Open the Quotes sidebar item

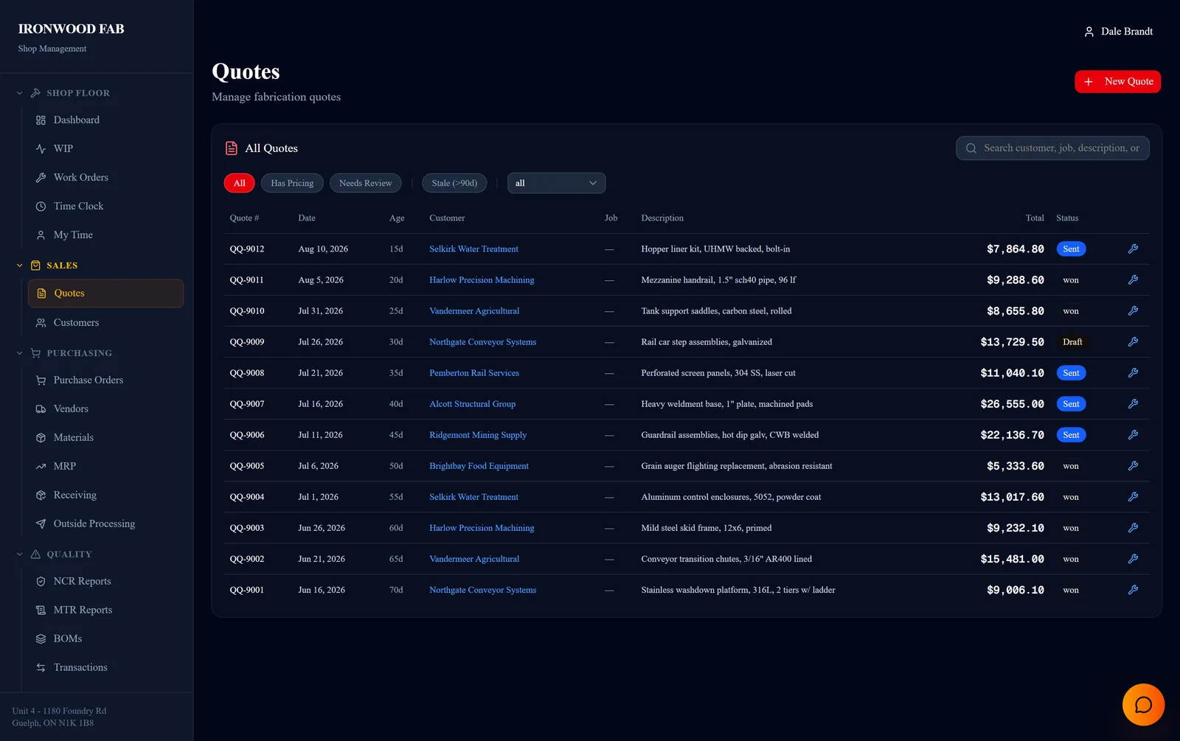(105, 293)
